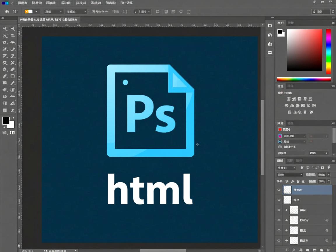Select the open document tab above the canvas
336x252 pixels.
[48, 20]
